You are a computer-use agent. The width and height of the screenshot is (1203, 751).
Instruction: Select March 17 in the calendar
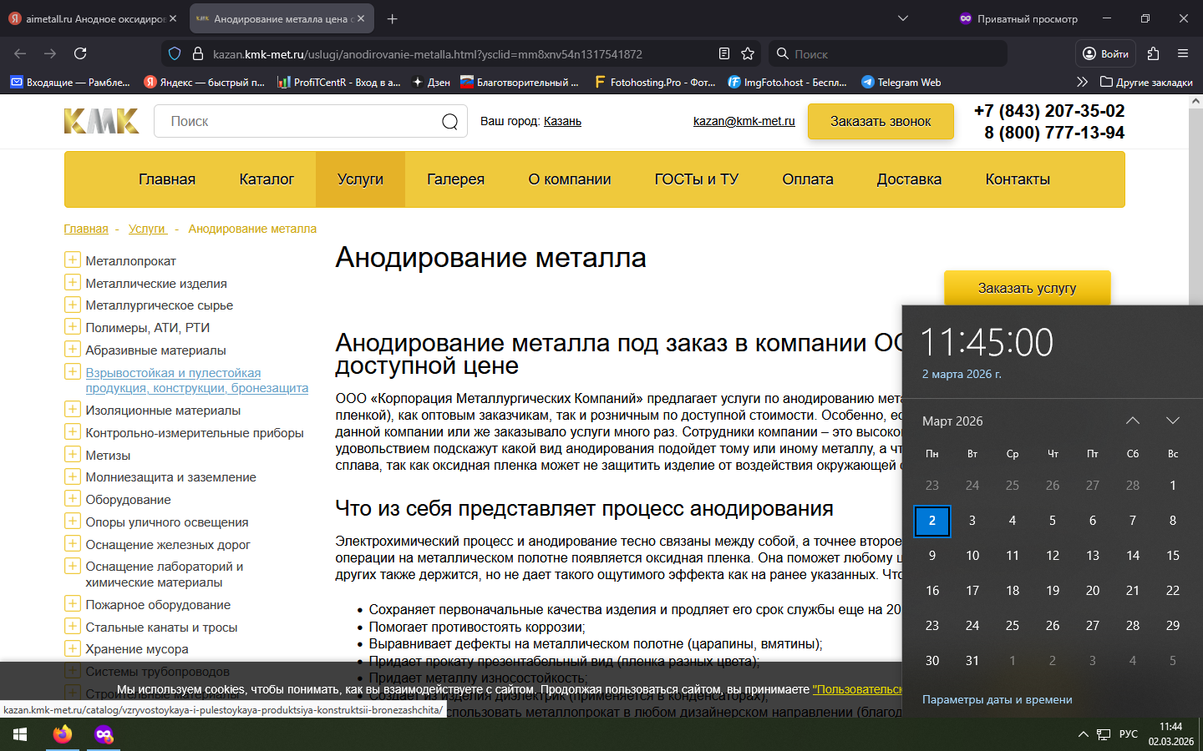(972, 590)
